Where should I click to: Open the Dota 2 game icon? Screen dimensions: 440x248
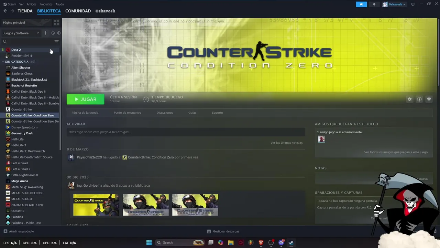coord(8,50)
